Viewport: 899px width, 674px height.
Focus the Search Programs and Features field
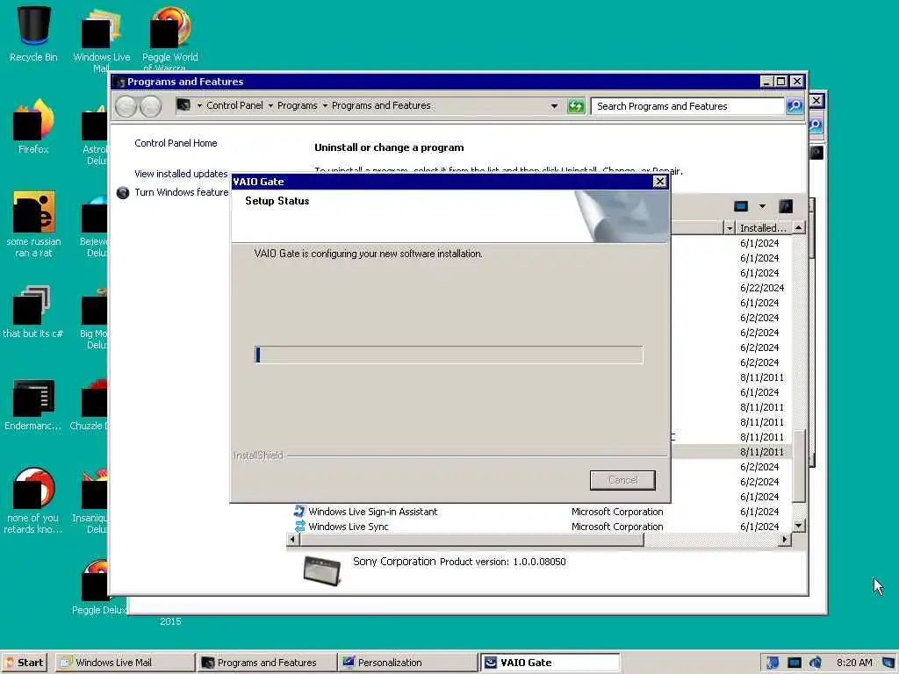[688, 106]
